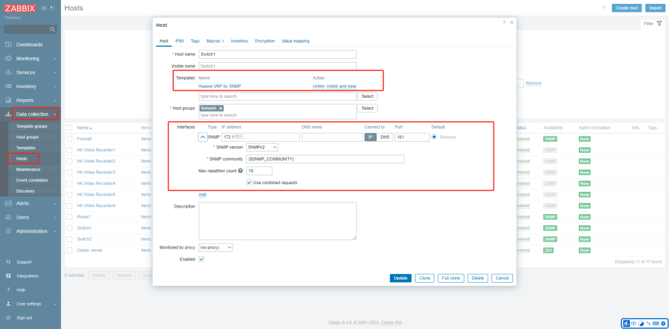The height and width of the screenshot is (329, 669).
Task: Switch to the Inventory tab in the Host dialog
Action: coord(239,41)
